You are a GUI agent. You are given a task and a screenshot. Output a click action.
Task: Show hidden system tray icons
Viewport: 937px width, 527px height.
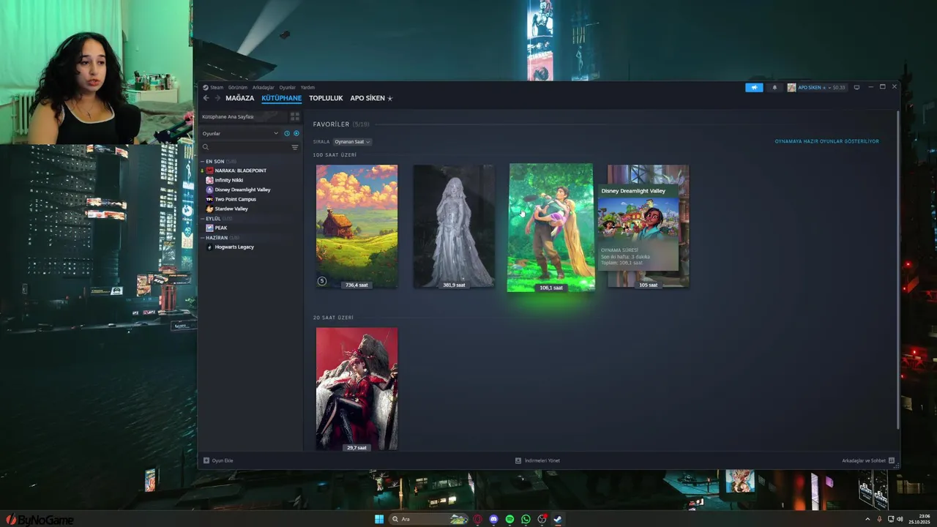(868, 519)
